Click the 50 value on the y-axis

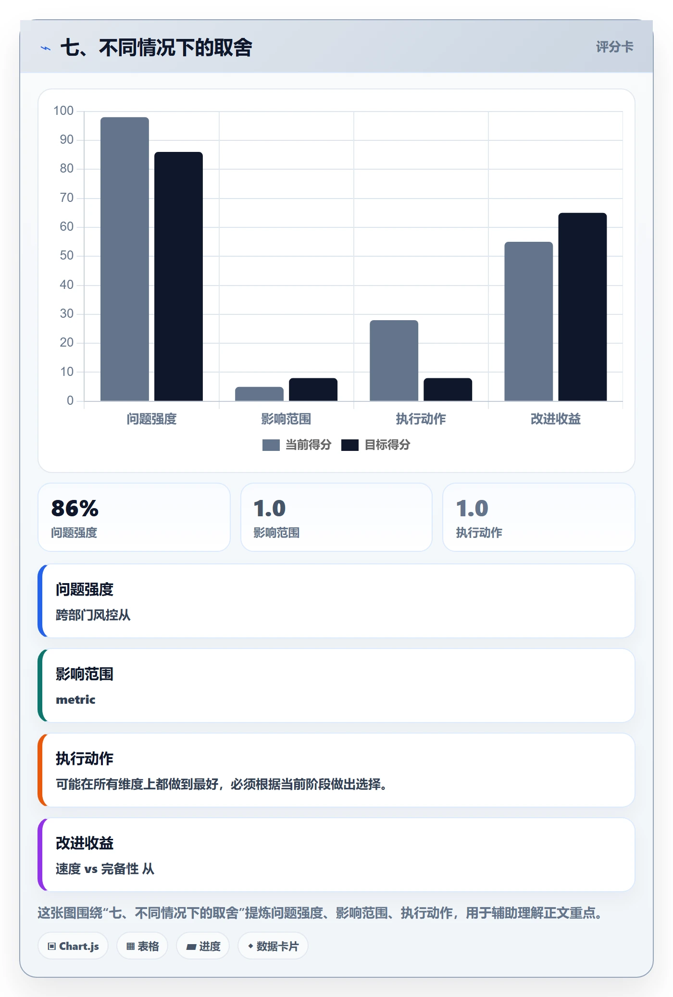pyautogui.click(x=67, y=256)
